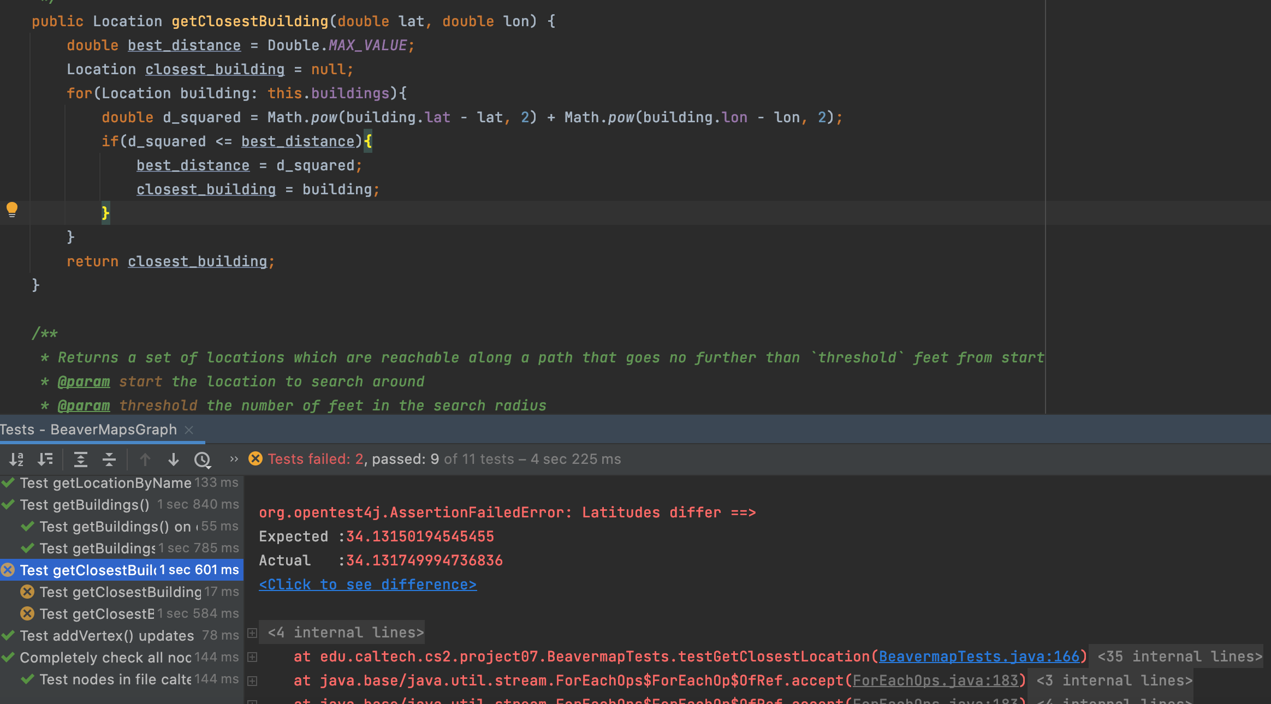This screenshot has height=704, width=1271.
Task: Open ForEachOps.java:183 stack trace link
Action: (935, 681)
